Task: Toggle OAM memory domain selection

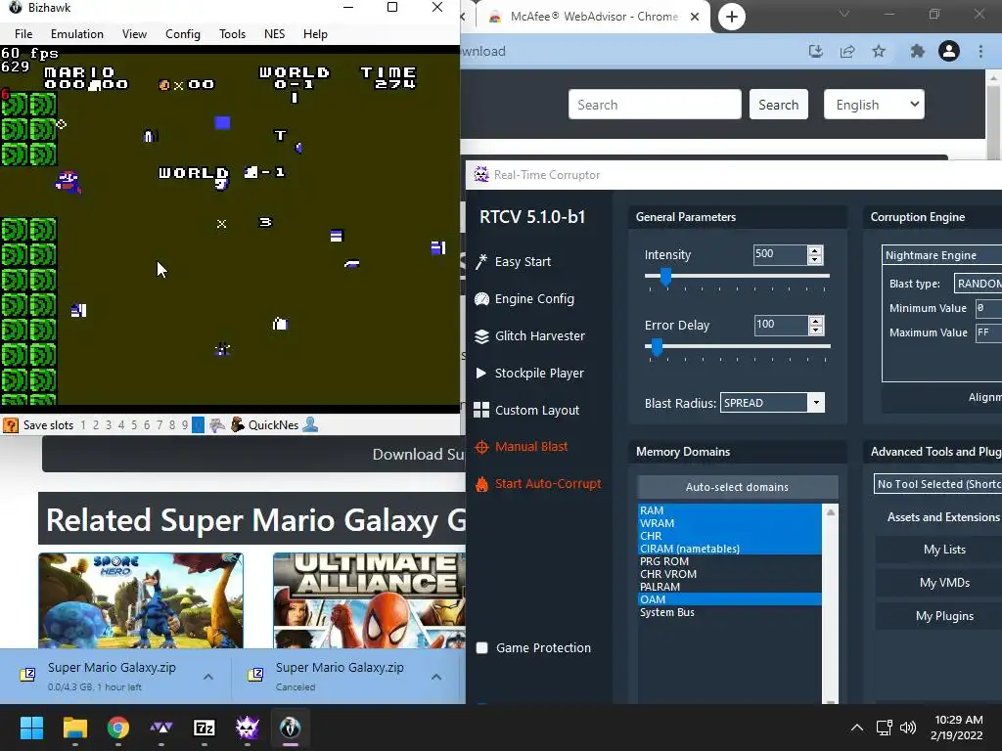Action: click(x=730, y=599)
